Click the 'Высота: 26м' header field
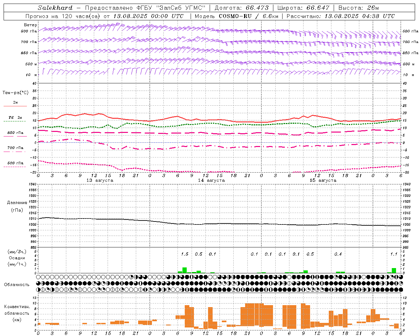This screenshot has height=336, width=420. (359, 8)
